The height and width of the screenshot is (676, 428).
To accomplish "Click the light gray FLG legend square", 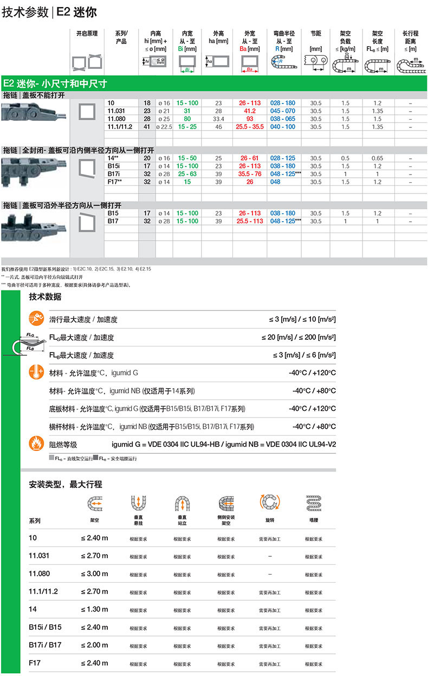I will [51, 459].
